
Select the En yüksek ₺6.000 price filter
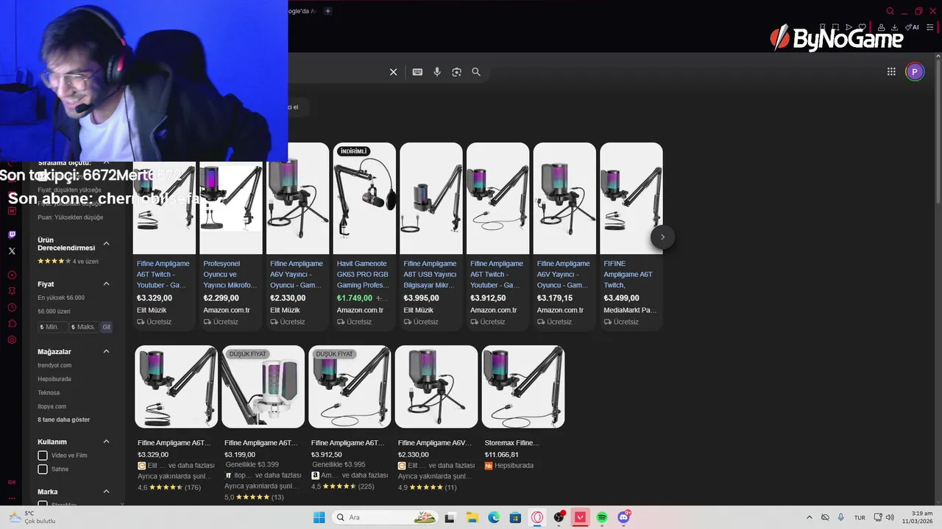[61, 298]
